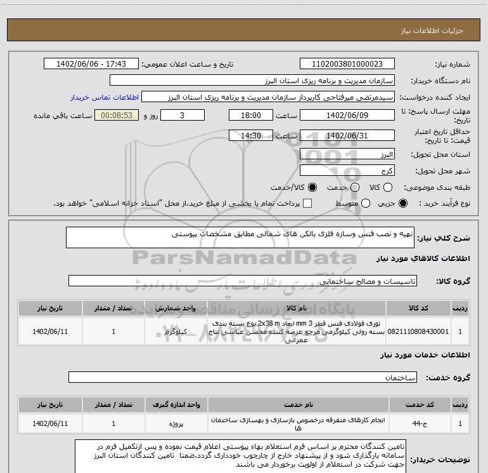Click the کد کالا column header
This screenshot has width=488, height=473.
click(x=418, y=309)
